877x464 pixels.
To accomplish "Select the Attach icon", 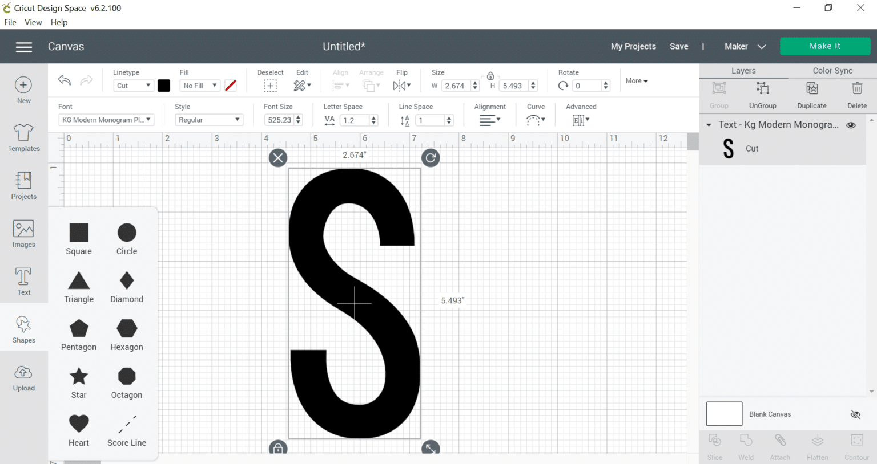I will (x=780, y=446).
